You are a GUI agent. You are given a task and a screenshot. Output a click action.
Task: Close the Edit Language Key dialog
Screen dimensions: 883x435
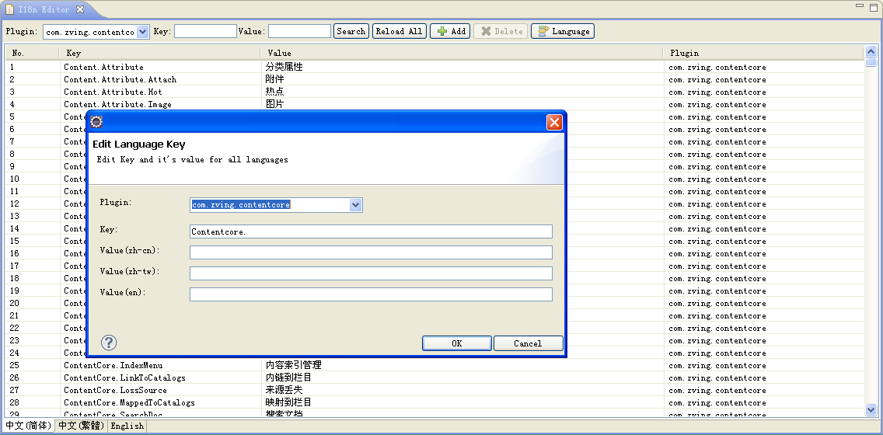pyautogui.click(x=554, y=122)
